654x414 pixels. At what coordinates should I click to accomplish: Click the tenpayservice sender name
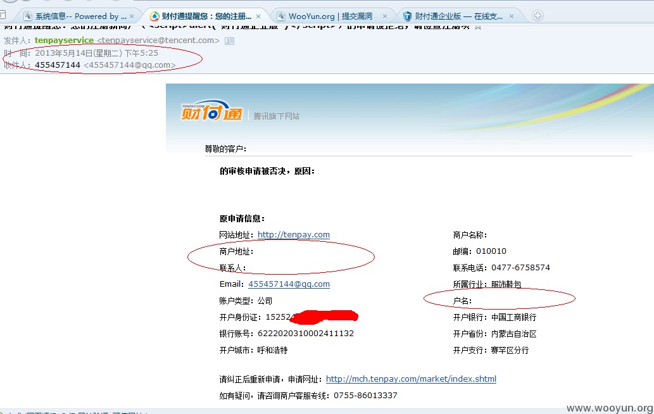[64, 40]
